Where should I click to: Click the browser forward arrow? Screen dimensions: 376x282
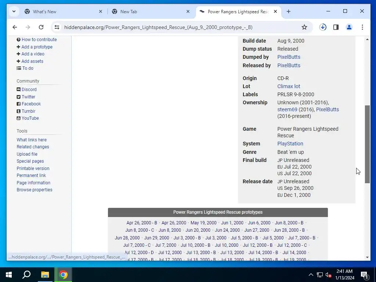pyautogui.click(x=28, y=27)
